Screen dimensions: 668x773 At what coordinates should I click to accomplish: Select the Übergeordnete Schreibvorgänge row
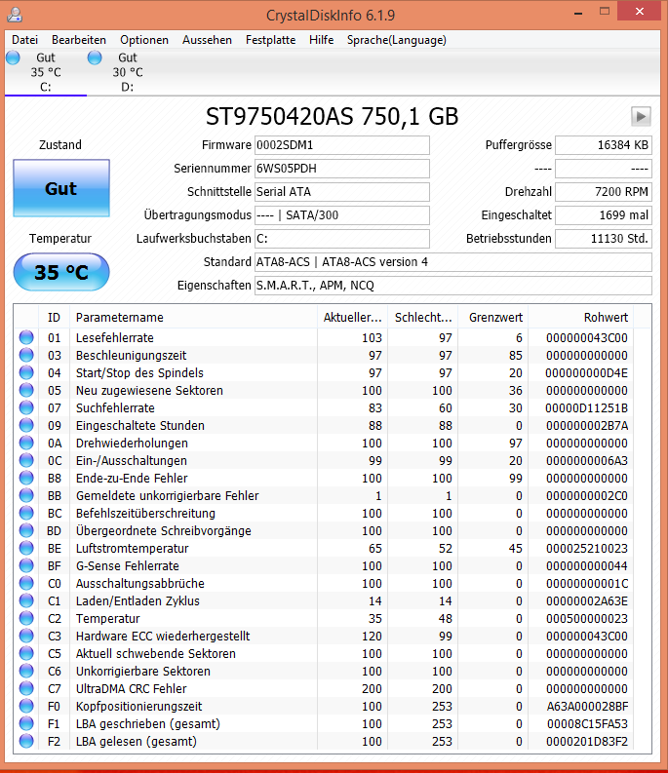tap(326, 531)
